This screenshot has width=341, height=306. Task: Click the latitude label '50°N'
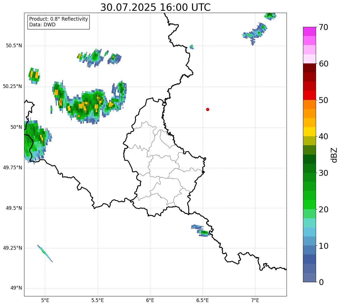[16, 127]
